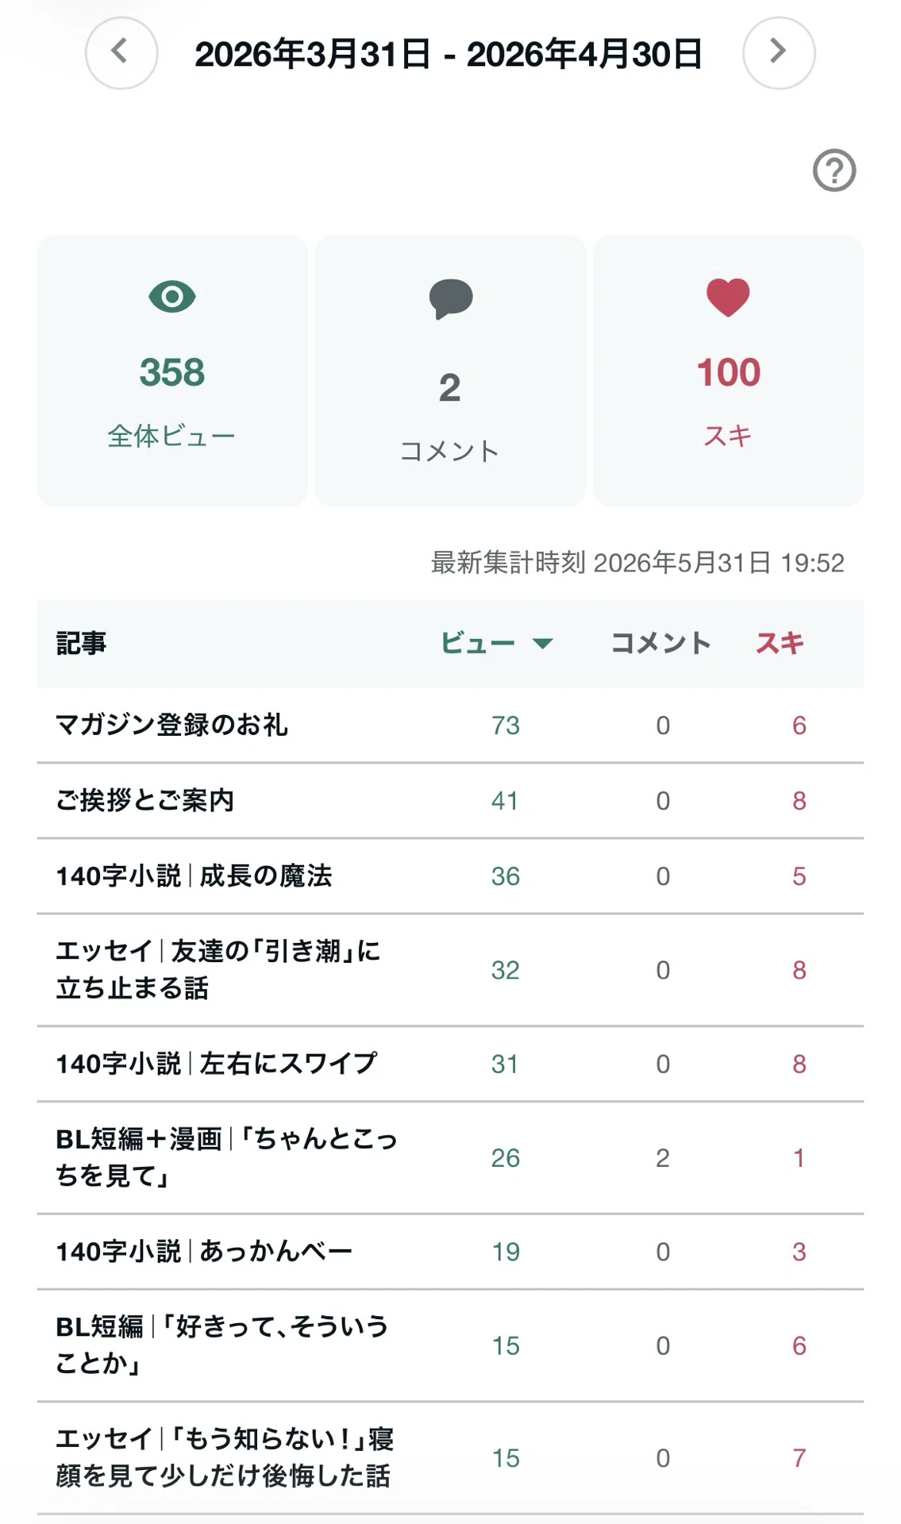Select the speech bubble comment icon
Viewport: 901px width, 1524px height.
450,299
